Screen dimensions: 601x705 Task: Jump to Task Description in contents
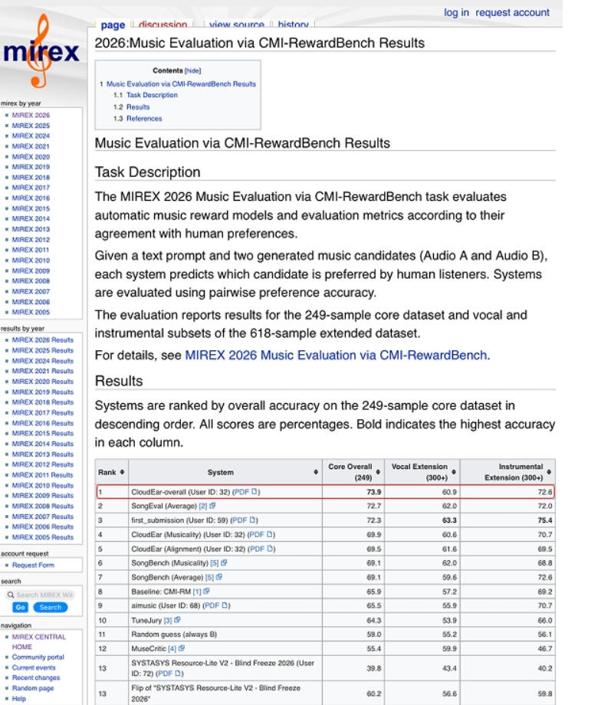coord(152,95)
